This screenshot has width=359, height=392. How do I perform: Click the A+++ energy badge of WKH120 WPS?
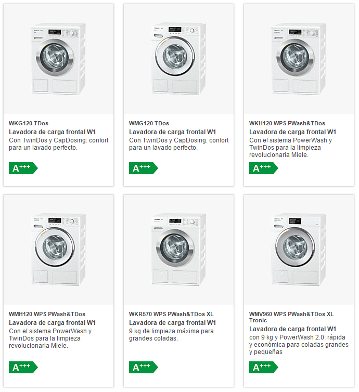[x=263, y=168]
